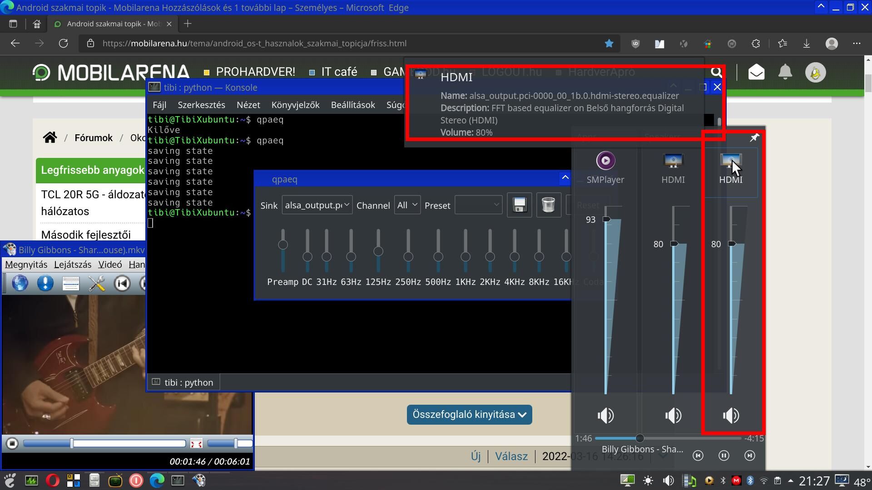Mute the HDMI device under the pin icon
This screenshot has width=872, height=490.
click(x=731, y=415)
